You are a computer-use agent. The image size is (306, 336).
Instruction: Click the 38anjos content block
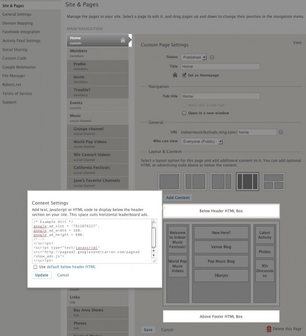point(221,275)
